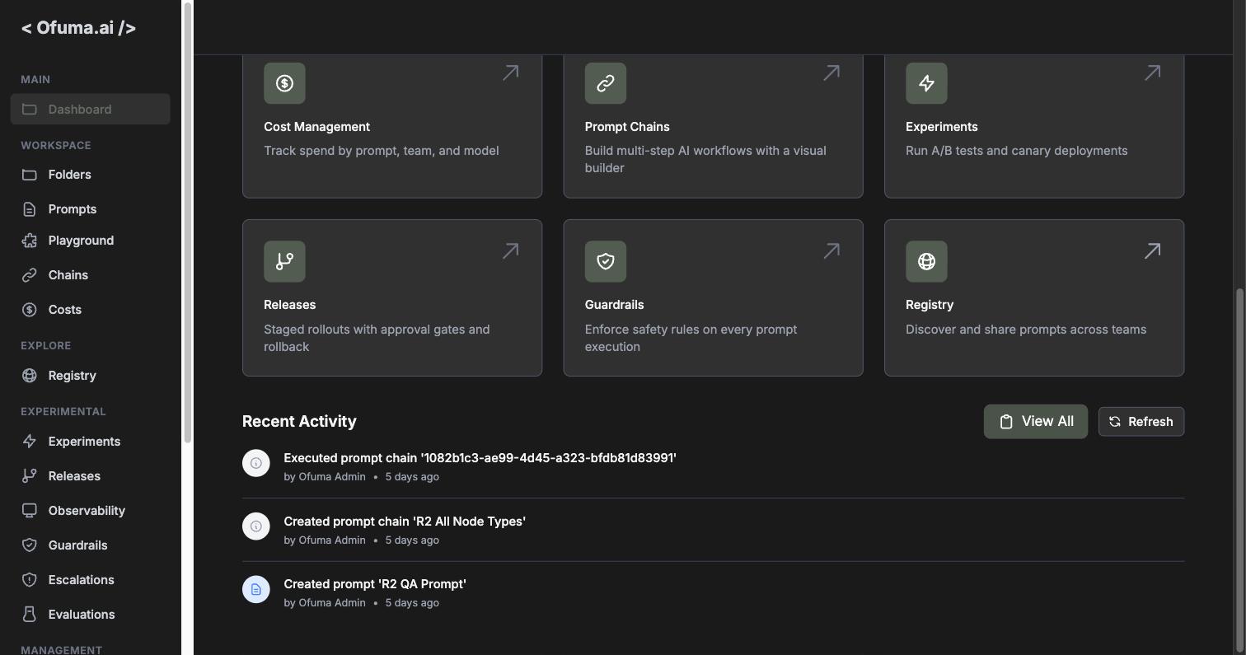
Task: Open the Prompt Chains card title
Action: (627, 127)
